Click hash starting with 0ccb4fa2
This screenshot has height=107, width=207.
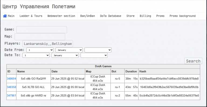click(x=169, y=95)
